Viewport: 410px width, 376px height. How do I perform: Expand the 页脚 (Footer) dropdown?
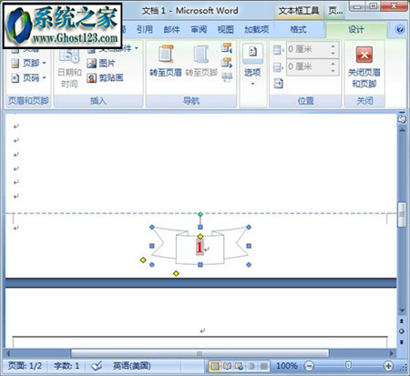click(x=45, y=63)
